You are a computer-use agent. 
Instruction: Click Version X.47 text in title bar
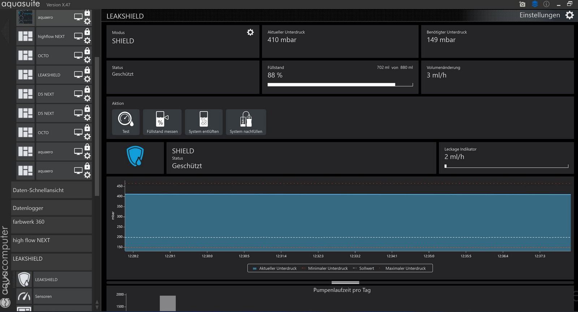tap(58, 5)
